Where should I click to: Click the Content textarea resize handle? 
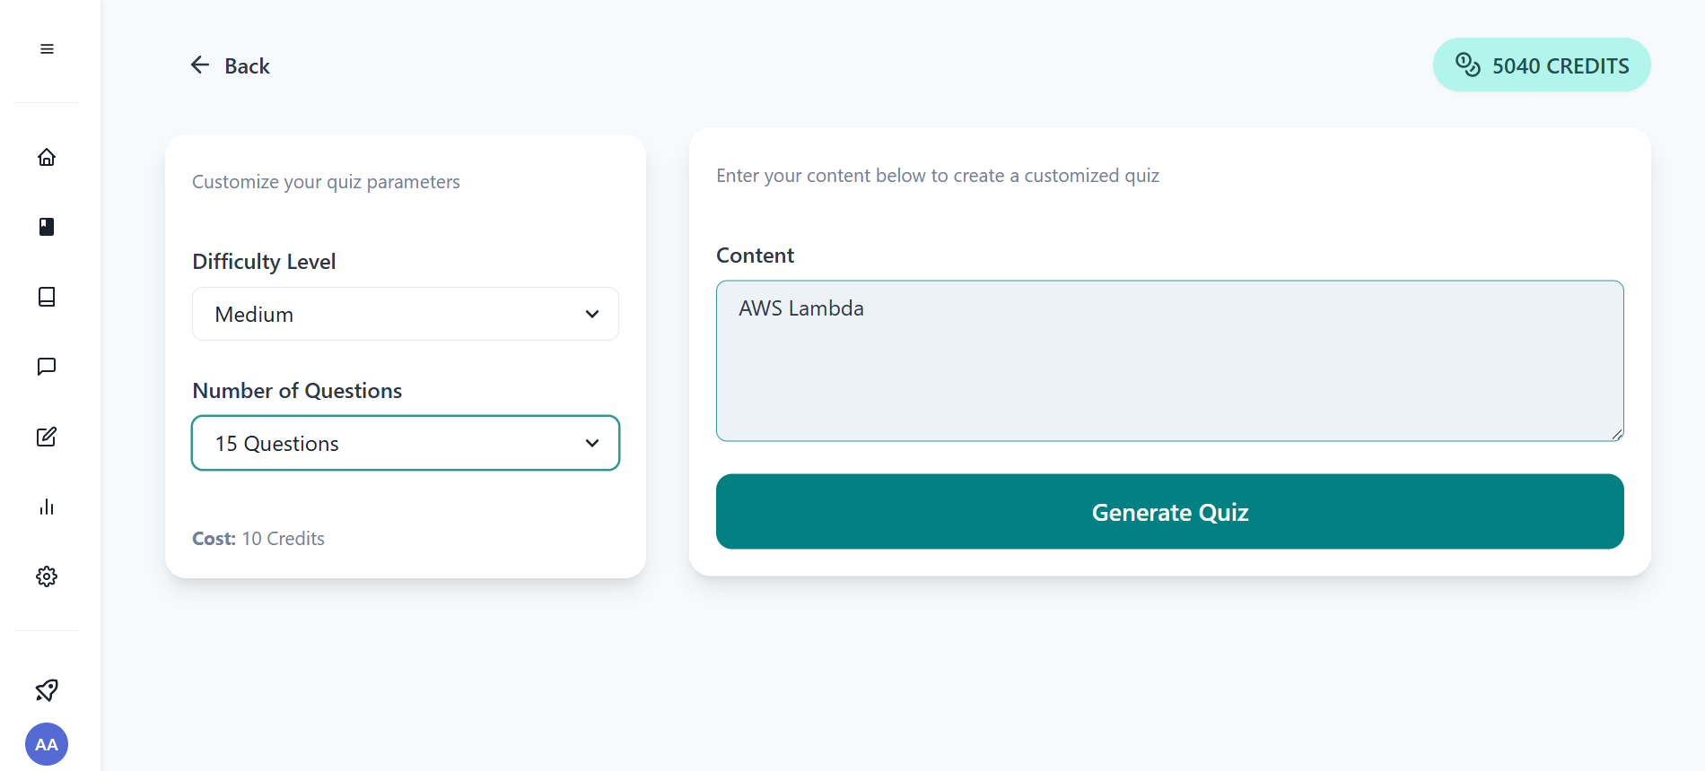[1617, 435]
